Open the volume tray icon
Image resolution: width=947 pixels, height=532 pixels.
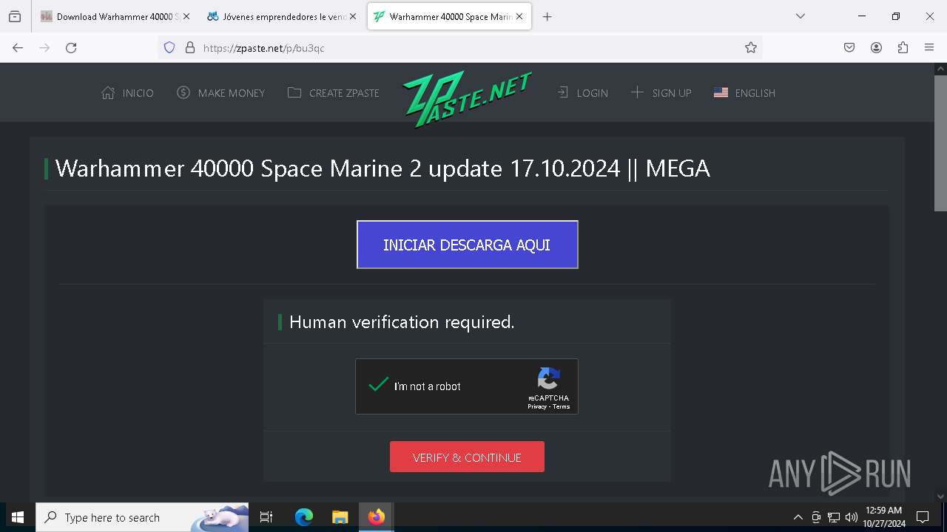pyautogui.click(x=852, y=517)
